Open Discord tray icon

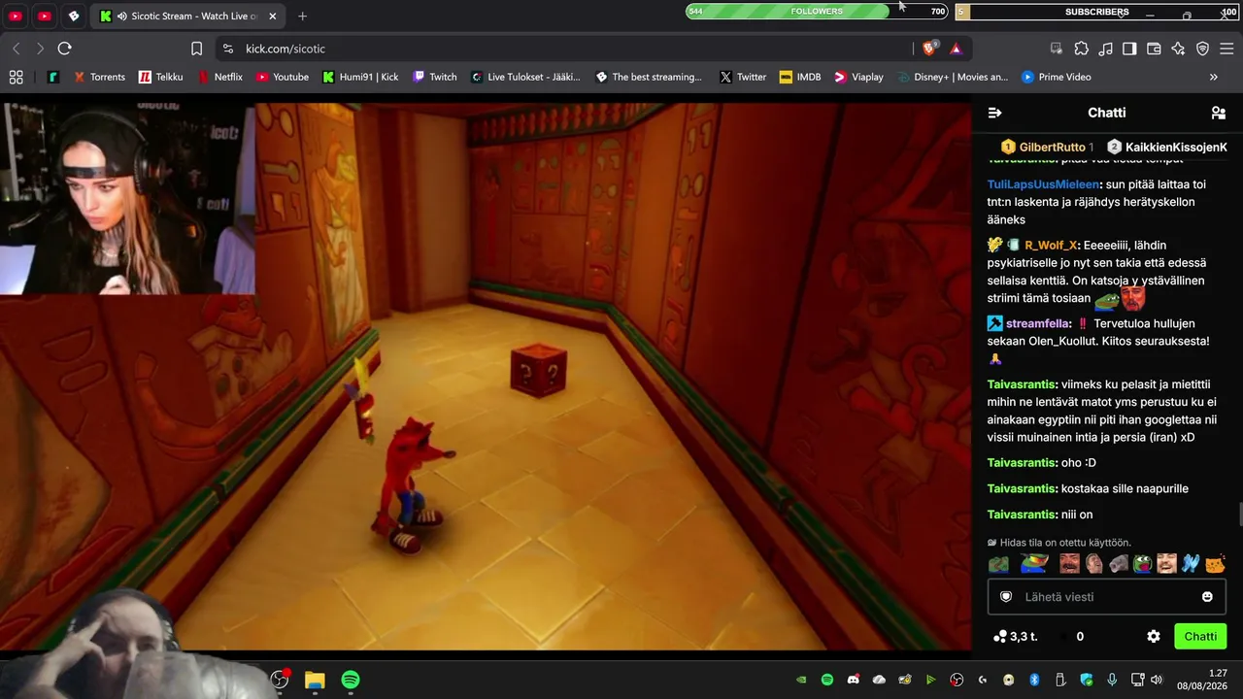853,680
